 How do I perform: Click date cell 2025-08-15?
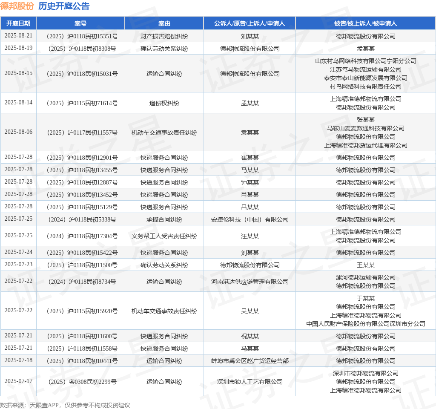pyautogui.click(x=18, y=73)
